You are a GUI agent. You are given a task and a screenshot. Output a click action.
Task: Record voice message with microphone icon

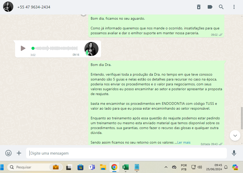pyautogui.click(x=234, y=153)
